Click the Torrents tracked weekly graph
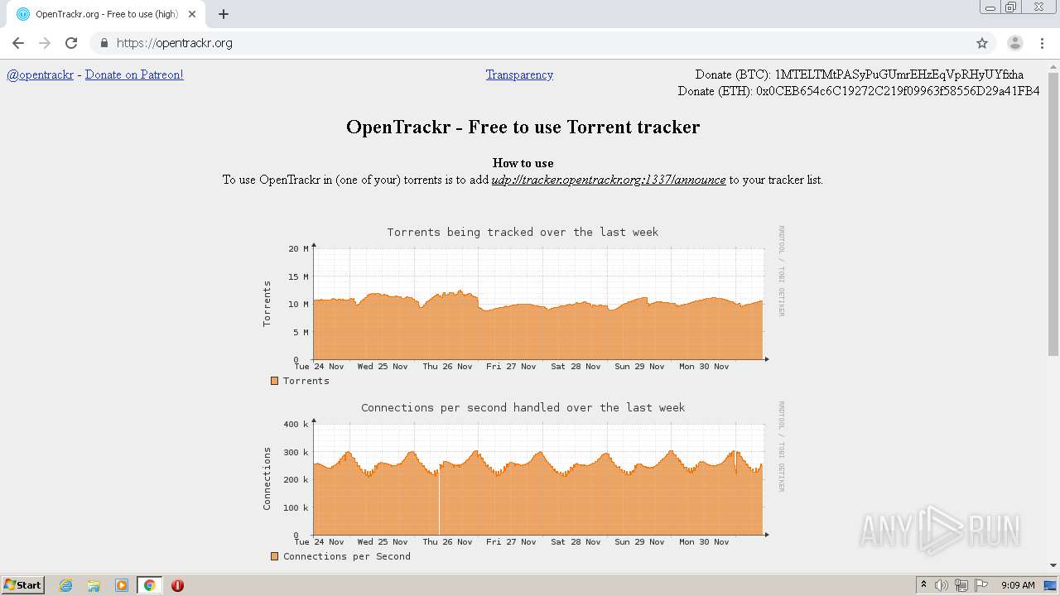1060x596 pixels. pyautogui.click(x=523, y=305)
